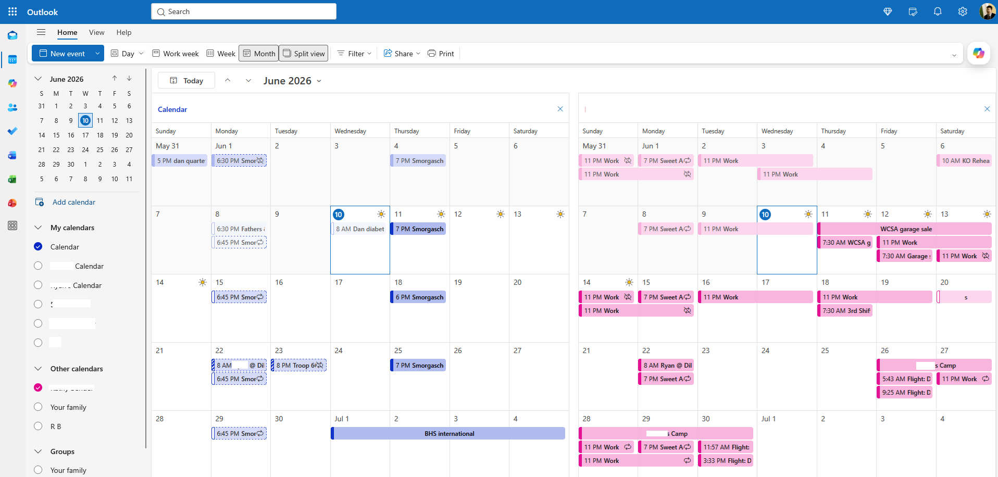Switch to the View tab
The image size is (998, 477).
coord(96,32)
